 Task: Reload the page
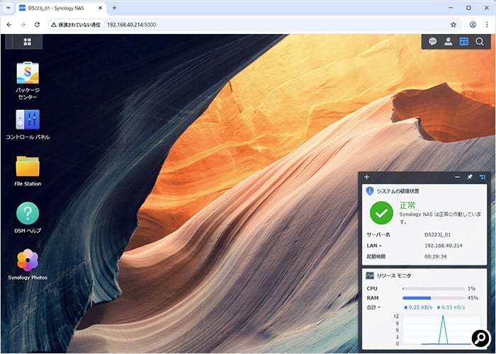tap(37, 25)
